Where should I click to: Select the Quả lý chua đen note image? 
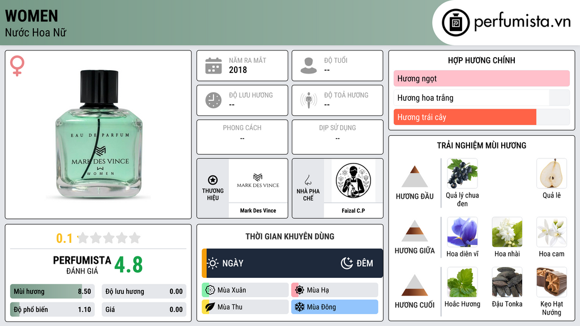pyautogui.click(x=462, y=174)
